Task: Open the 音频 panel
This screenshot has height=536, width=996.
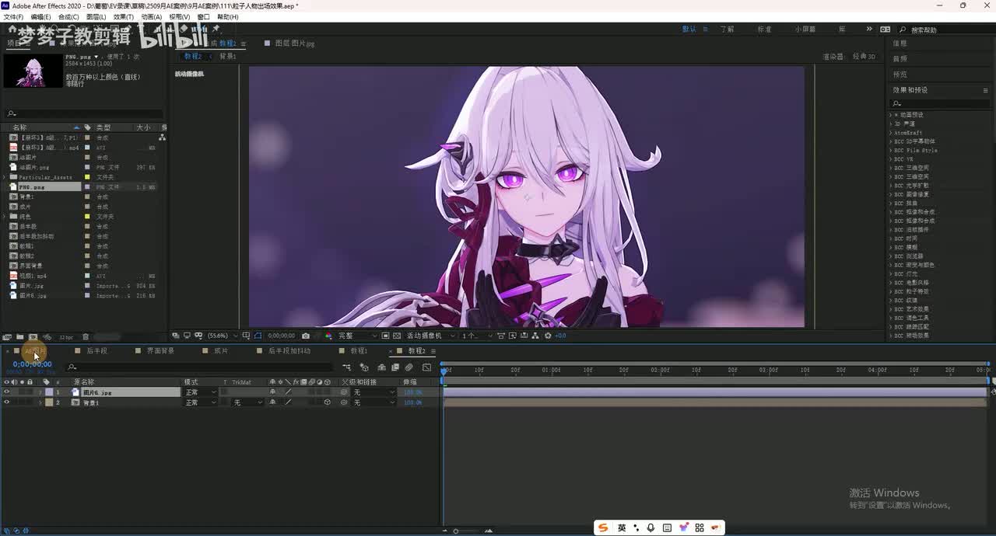Action: tap(900, 59)
